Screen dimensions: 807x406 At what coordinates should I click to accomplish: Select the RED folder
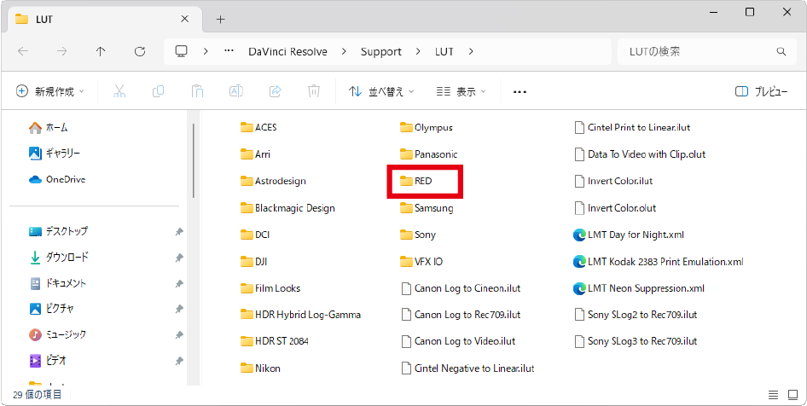[425, 182]
